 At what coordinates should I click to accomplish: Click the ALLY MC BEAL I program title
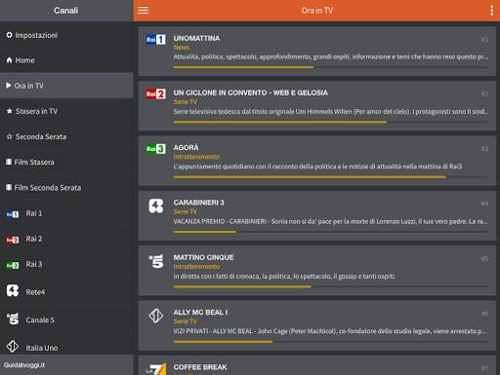(200, 313)
